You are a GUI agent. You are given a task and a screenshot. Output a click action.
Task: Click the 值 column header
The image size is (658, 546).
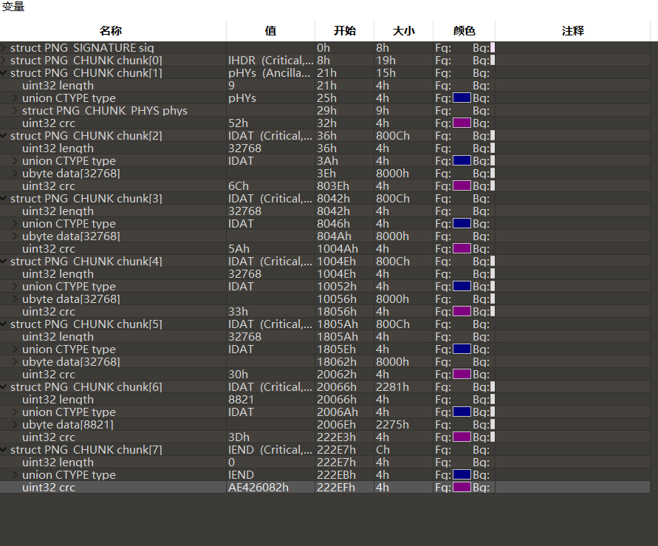coord(270,31)
